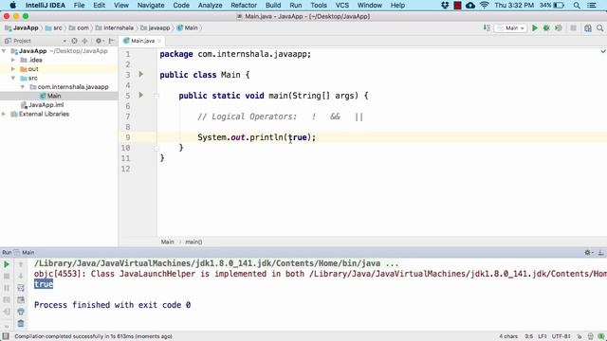This screenshot has width=607, height=341.
Task: Click LF line separator in status bar
Action: (542, 336)
